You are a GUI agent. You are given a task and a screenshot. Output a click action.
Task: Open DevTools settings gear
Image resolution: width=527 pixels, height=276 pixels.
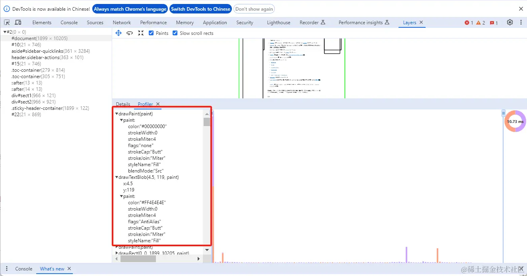point(510,23)
